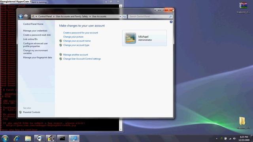Select Change your picture link

click(x=73, y=37)
